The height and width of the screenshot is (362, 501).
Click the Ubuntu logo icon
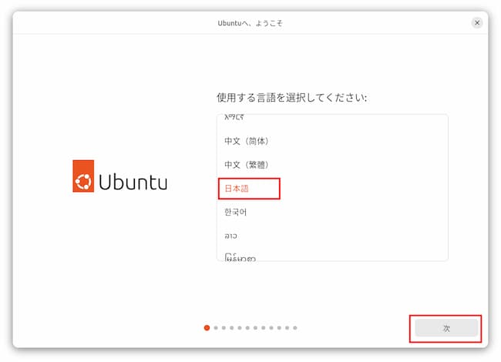click(x=83, y=176)
